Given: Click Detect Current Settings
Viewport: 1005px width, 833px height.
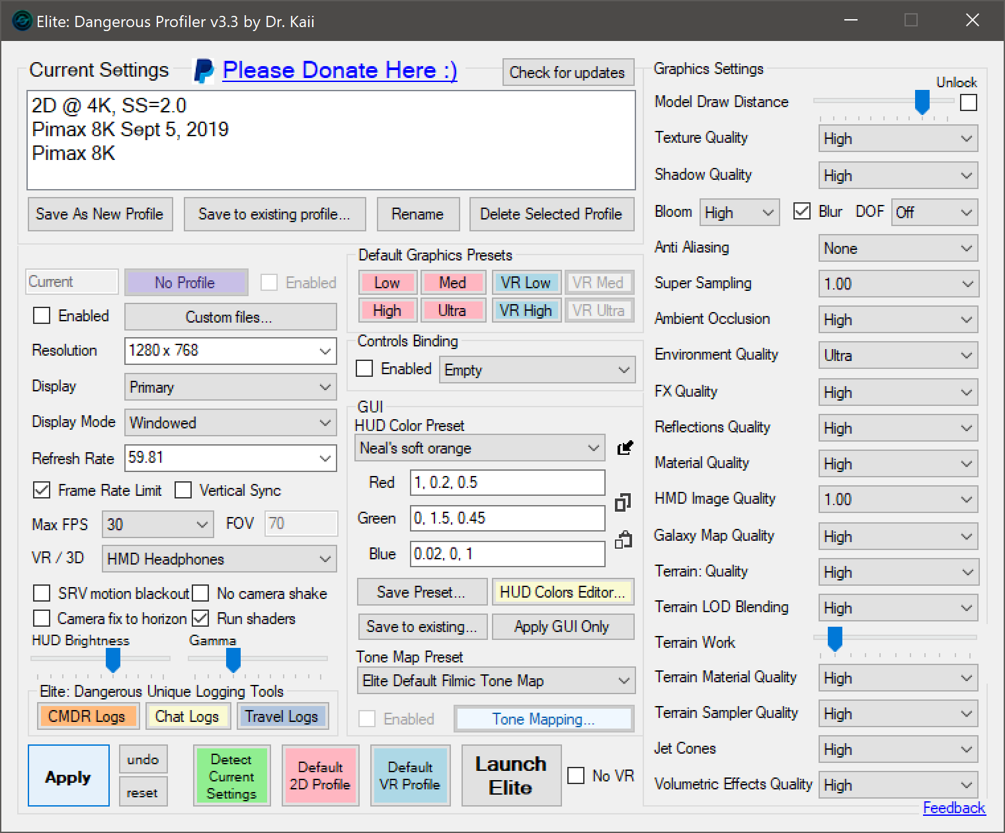Looking at the screenshot, I should click(x=231, y=776).
